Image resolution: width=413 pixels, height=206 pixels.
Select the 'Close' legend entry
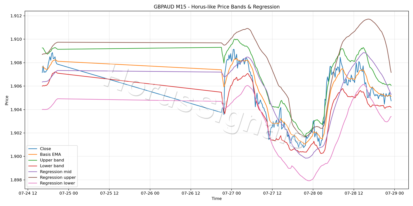pyautogui.click(x=45, y=149)
